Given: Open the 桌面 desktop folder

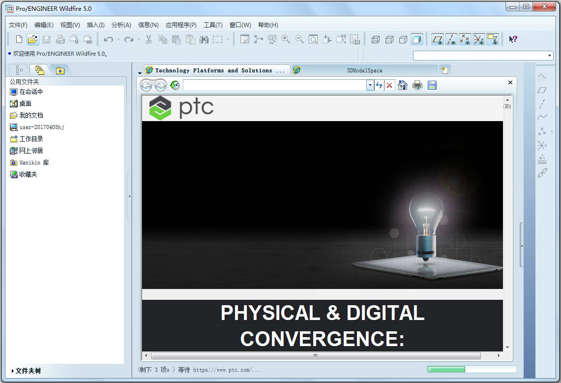Looking at the screenshot, I should tap(21, 103).
